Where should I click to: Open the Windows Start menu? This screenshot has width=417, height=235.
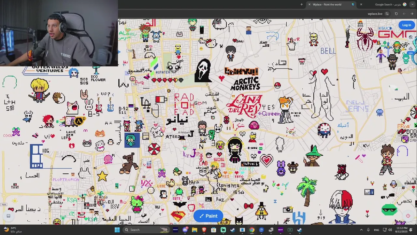point(117,230)
